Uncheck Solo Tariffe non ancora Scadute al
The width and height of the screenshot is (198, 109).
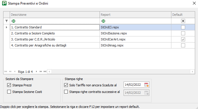66,85
